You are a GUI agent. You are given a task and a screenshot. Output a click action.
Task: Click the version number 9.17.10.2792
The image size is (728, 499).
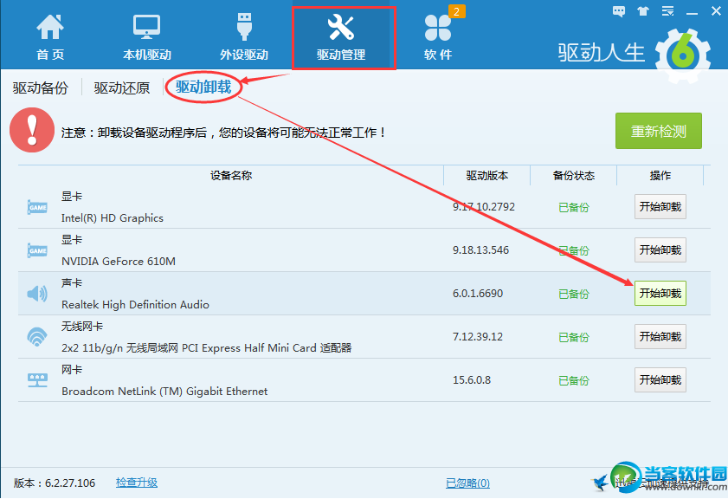tap(484, 207)
